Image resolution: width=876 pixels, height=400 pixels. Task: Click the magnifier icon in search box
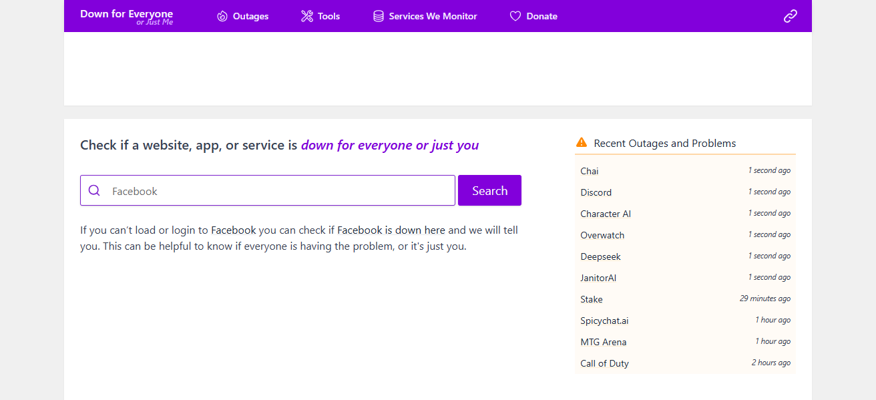point(94,190)
